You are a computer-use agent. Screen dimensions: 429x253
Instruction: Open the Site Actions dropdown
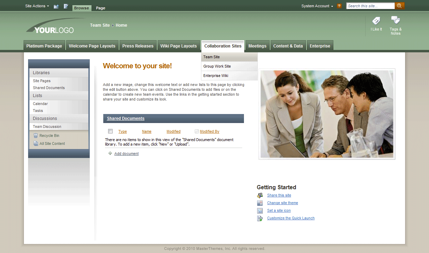(x=35, y=6)
